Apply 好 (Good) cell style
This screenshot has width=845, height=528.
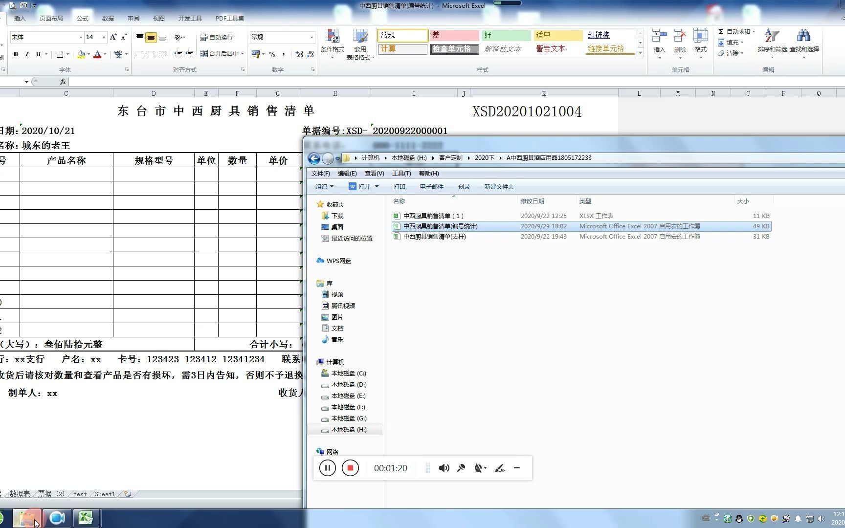[x=506, y=35]
